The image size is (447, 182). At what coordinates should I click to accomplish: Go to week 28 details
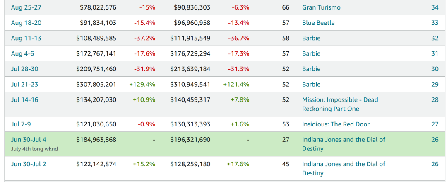tap(435, 99)
